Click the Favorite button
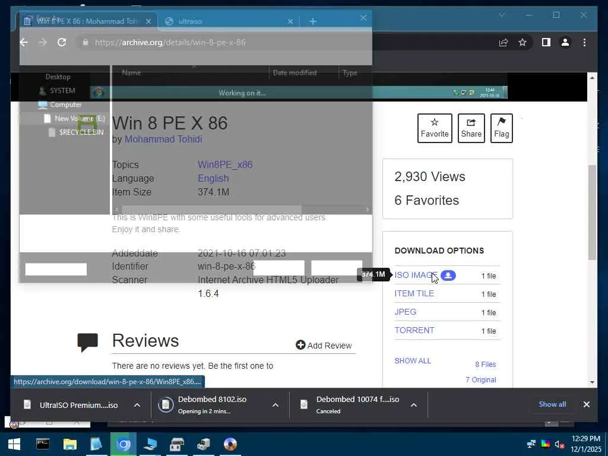 click(x=435, y=128)
